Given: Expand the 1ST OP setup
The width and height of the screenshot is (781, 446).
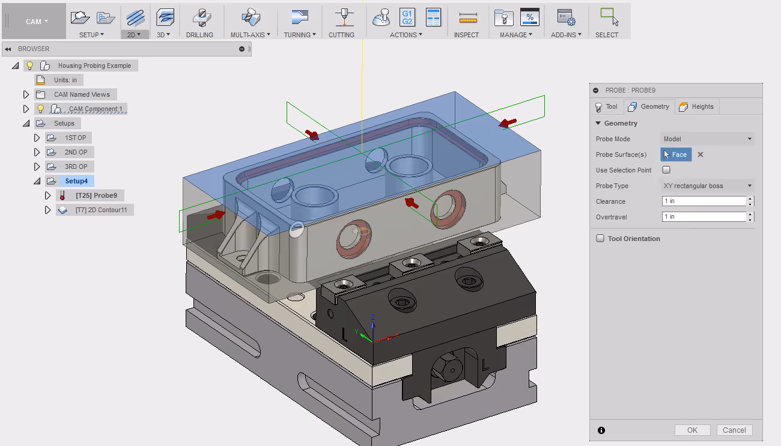Looking at the screenshot, I should pyautogui.click(x=37, y=138).
